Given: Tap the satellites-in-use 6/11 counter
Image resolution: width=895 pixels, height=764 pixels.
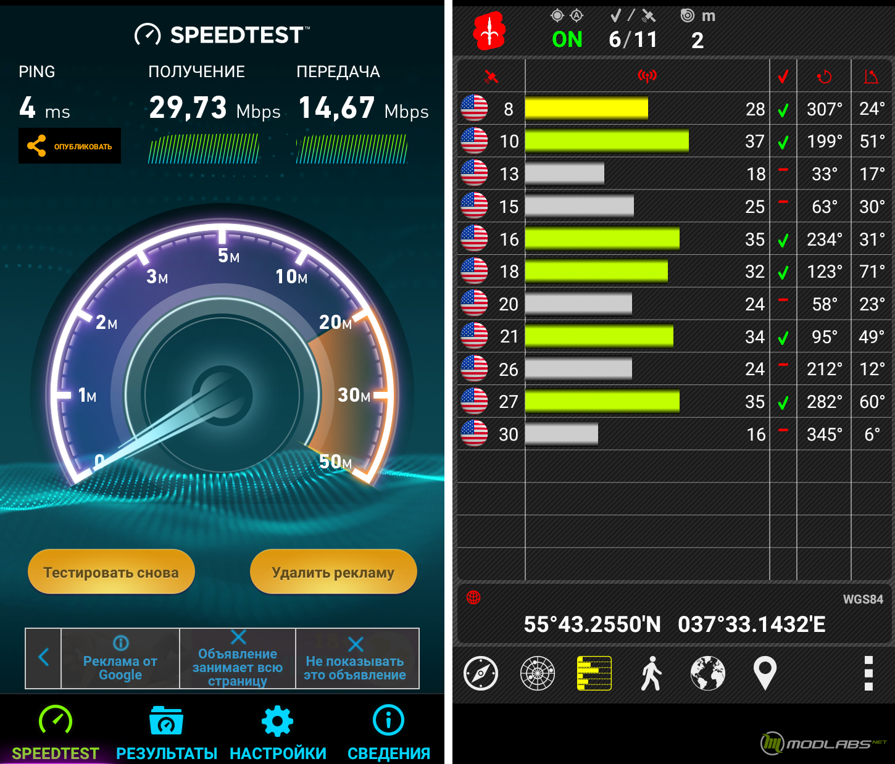Looking at the screenshot, I should coord(633,39).
